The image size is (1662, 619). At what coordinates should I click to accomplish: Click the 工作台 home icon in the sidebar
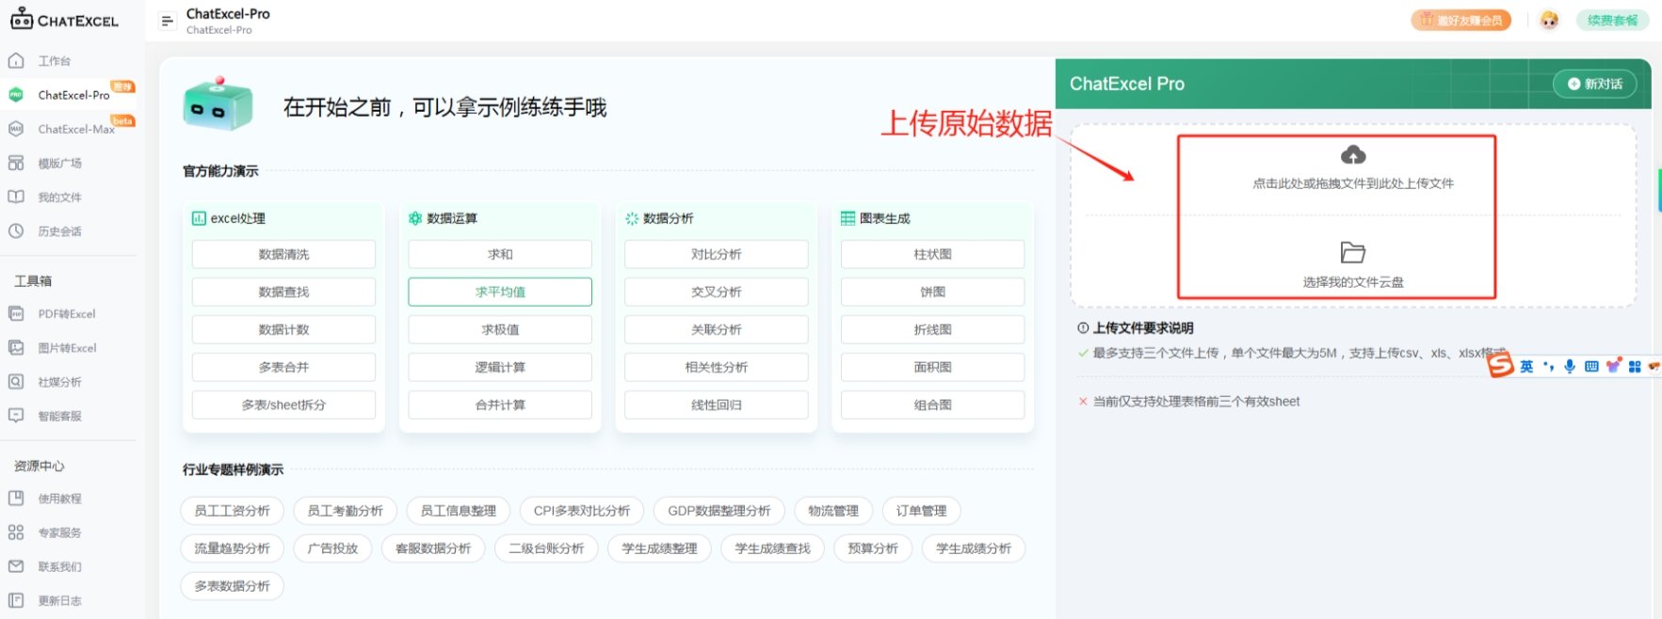coord(16,61)
